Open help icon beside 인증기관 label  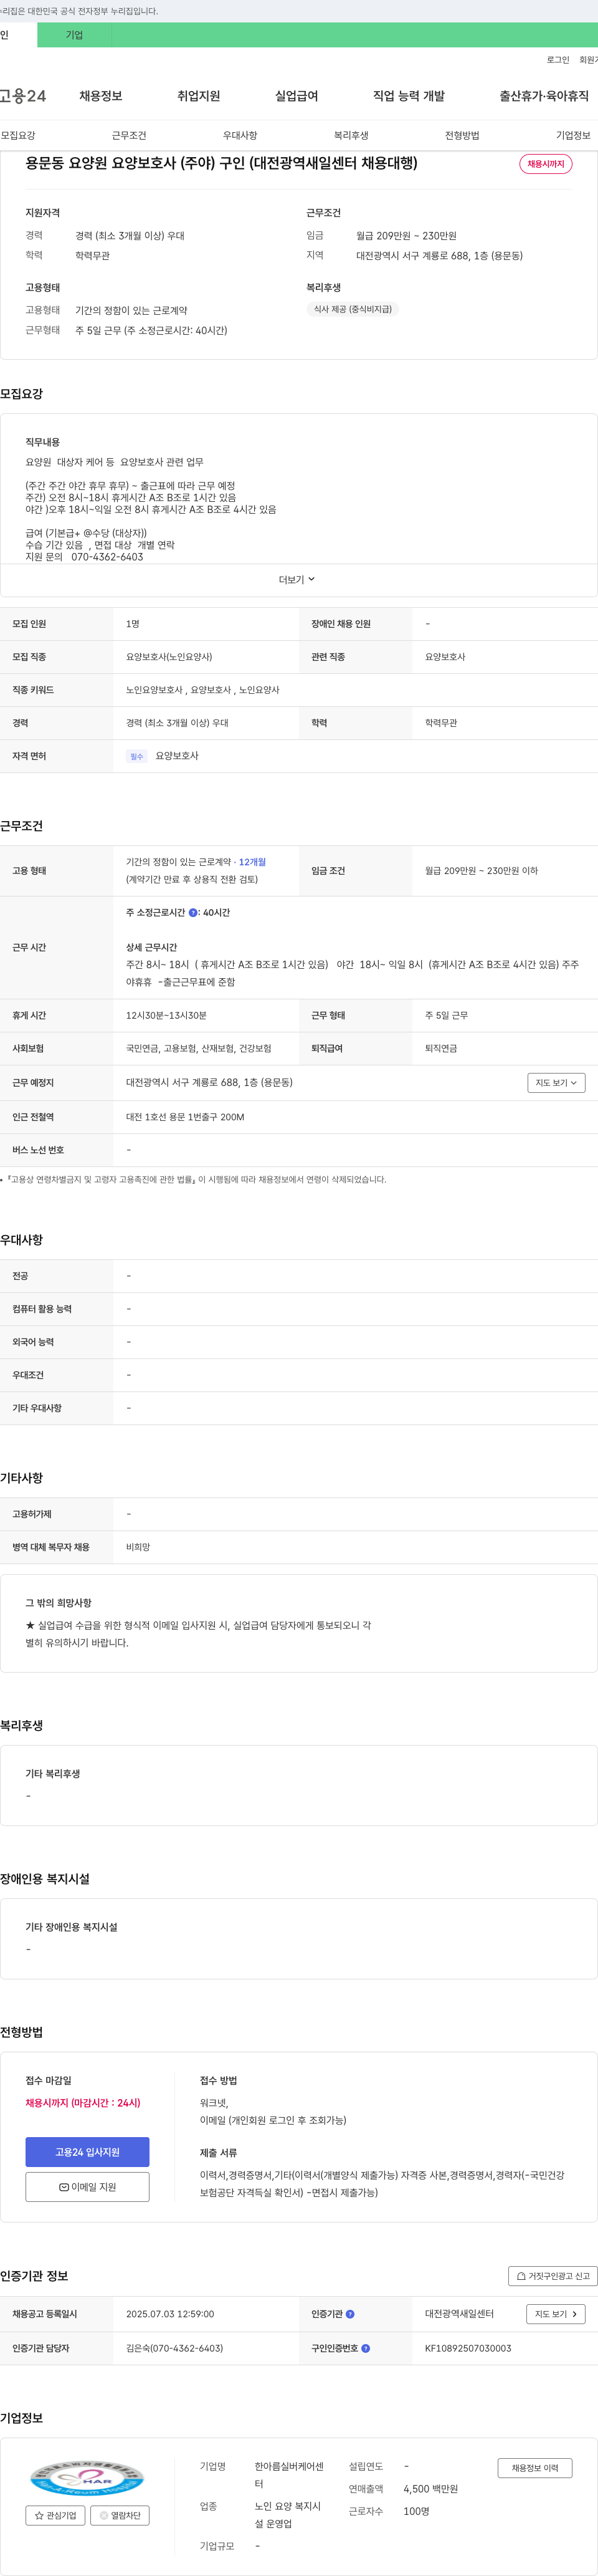[350, 2314]
